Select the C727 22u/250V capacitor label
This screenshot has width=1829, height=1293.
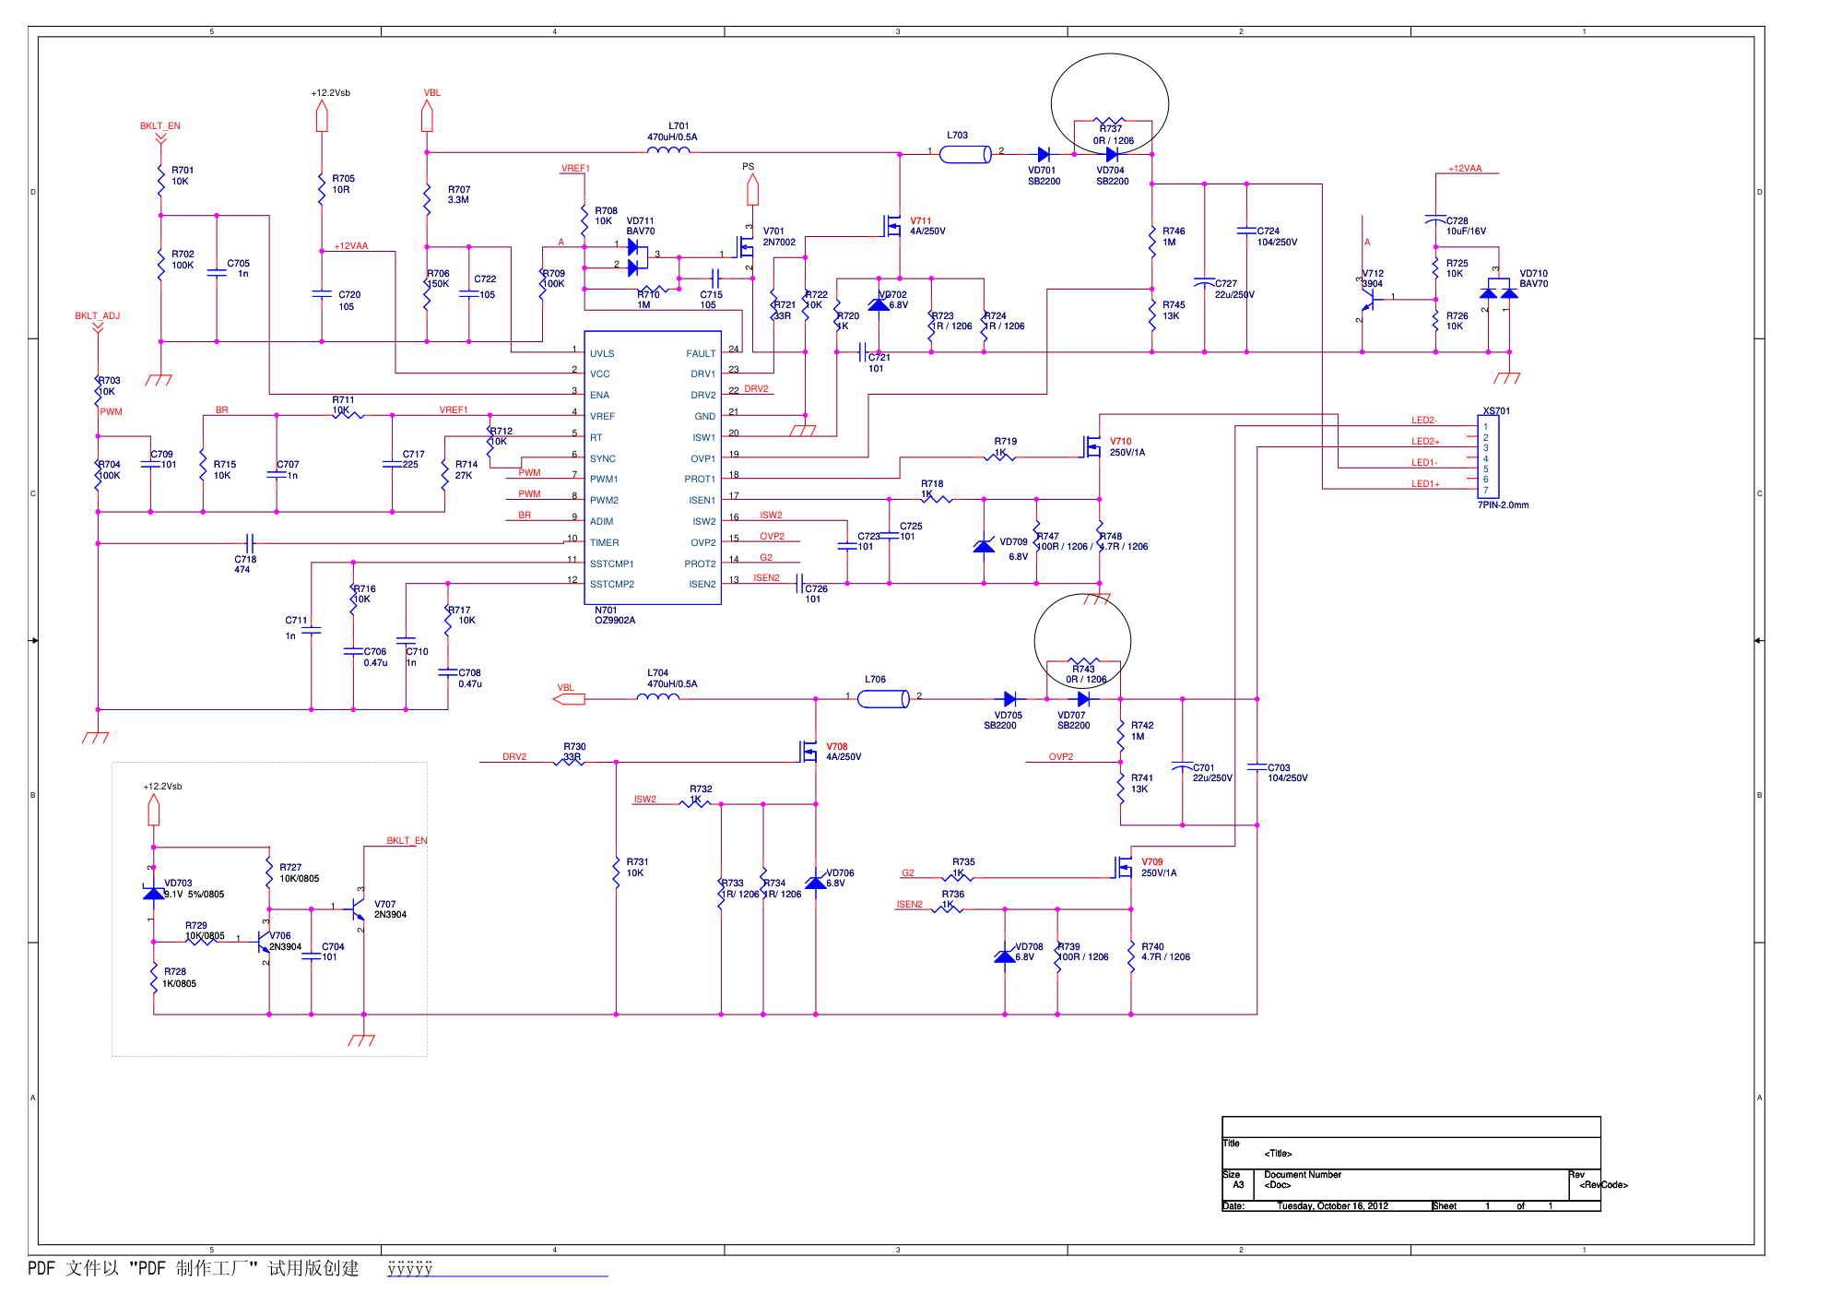click(x=1234, y=290)
